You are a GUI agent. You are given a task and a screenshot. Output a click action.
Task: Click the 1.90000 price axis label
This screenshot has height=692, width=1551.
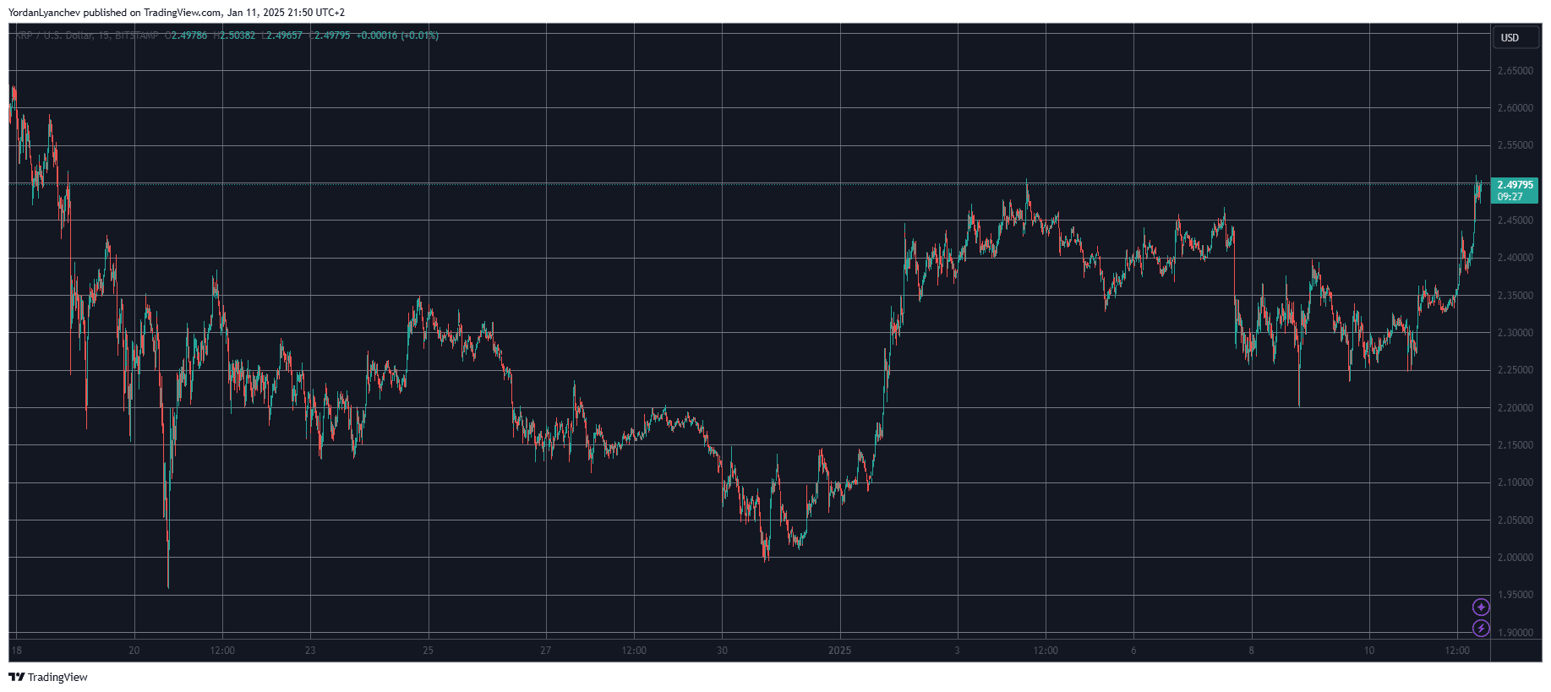1515,633
